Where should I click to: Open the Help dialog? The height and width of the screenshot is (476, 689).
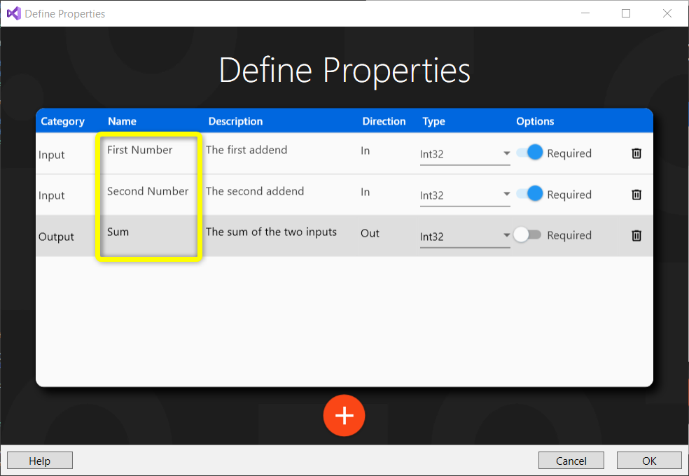tap(39, 460)
